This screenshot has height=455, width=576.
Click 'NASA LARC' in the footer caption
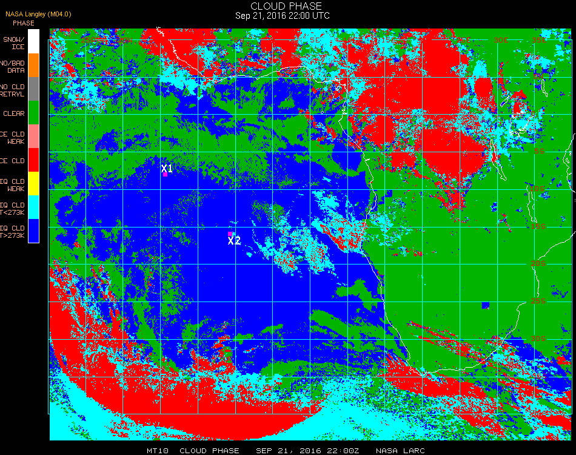coord(400,451)
